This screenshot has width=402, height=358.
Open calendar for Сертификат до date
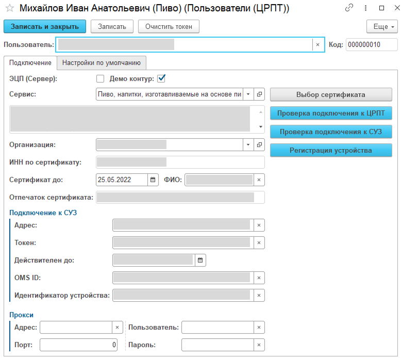(x=153, y=180)
